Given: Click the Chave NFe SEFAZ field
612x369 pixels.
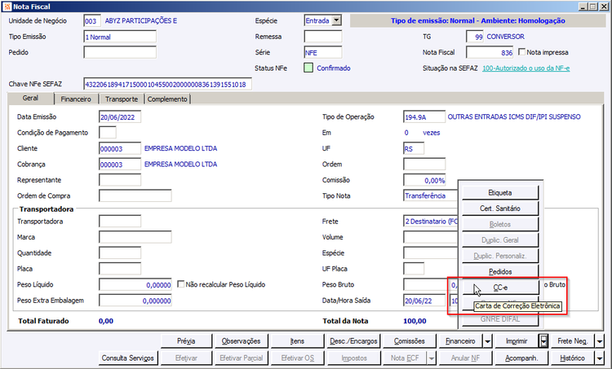Looking at the screenshot, I should (167, 84).
